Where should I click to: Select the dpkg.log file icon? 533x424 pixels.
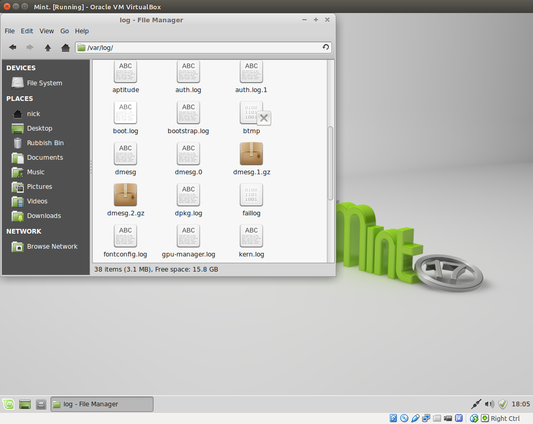188,195
